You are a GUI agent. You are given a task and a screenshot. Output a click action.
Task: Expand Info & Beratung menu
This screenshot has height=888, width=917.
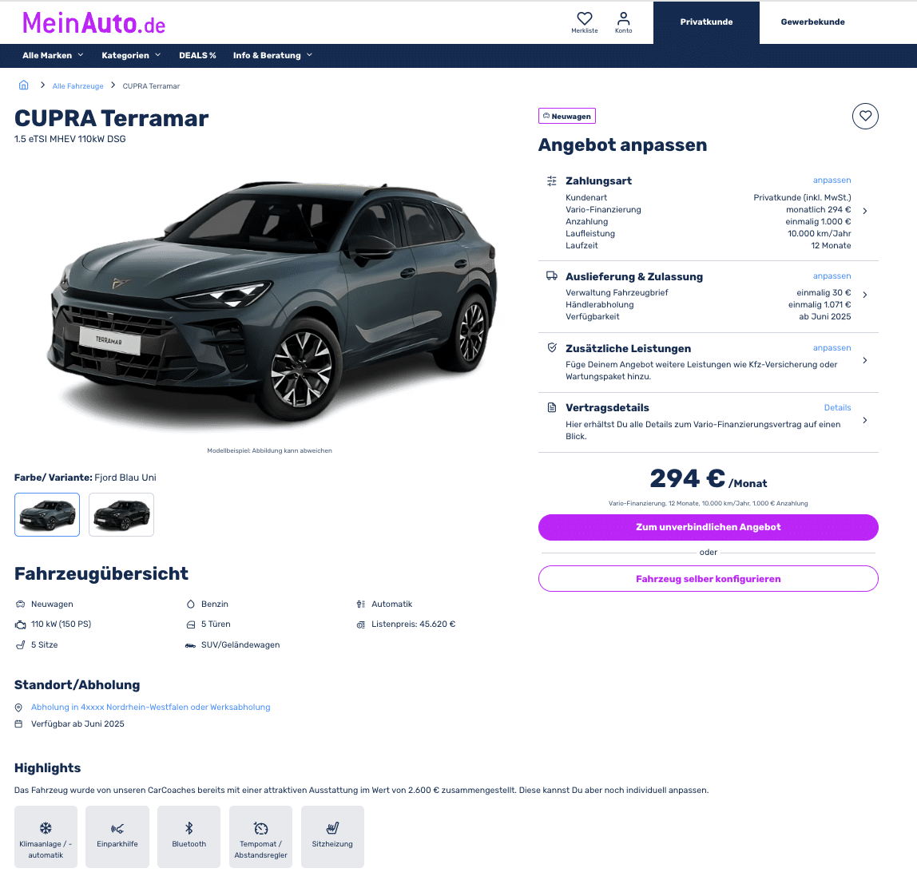tap(272, 56)
